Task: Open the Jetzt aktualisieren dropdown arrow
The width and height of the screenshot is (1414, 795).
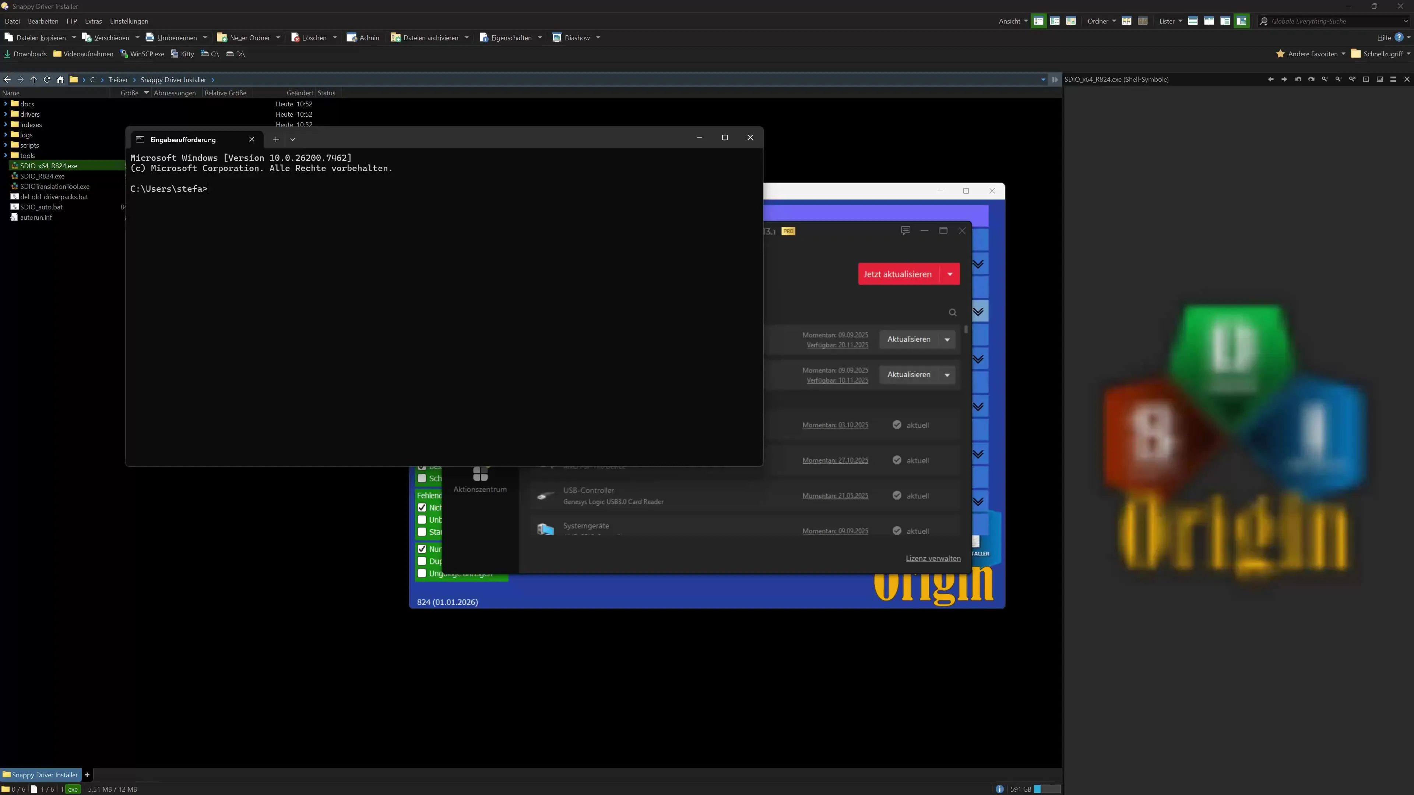Action: (950, 274)
